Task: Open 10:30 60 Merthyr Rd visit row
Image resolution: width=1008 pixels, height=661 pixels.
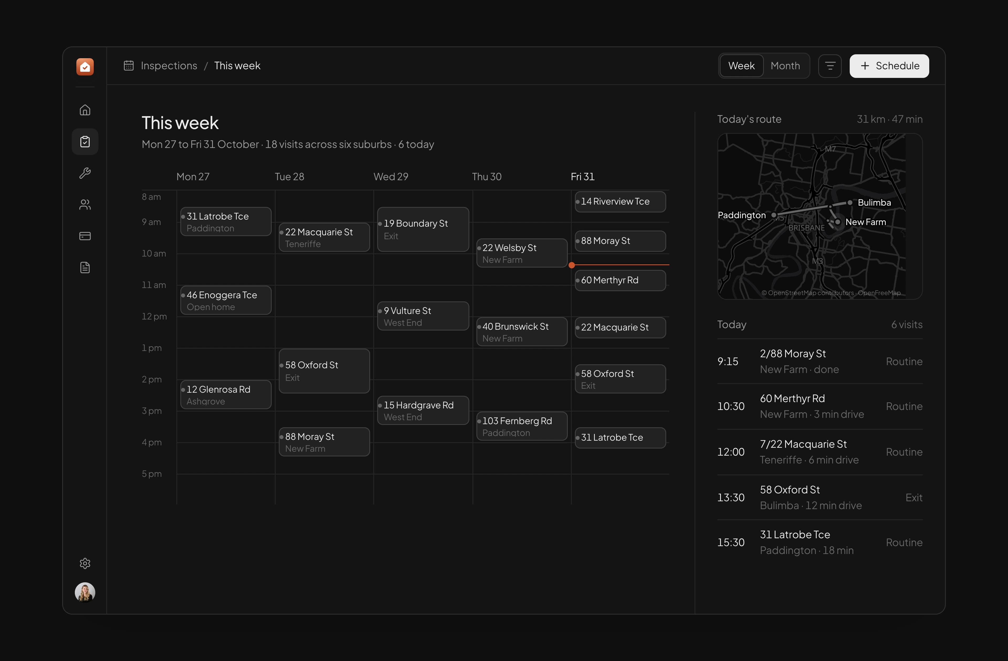Action: [820, 406]
